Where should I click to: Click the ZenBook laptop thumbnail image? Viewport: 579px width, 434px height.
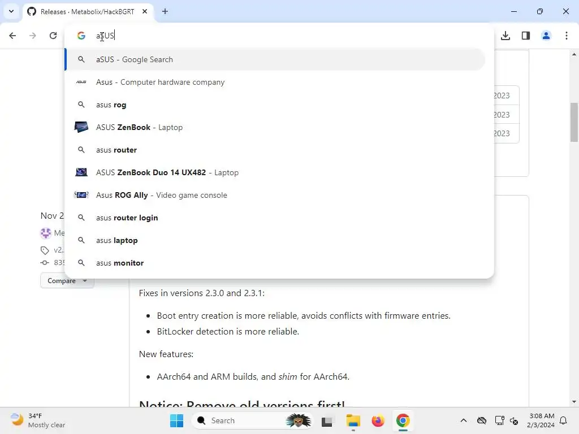pyautogui.click(x=81, y=127)
